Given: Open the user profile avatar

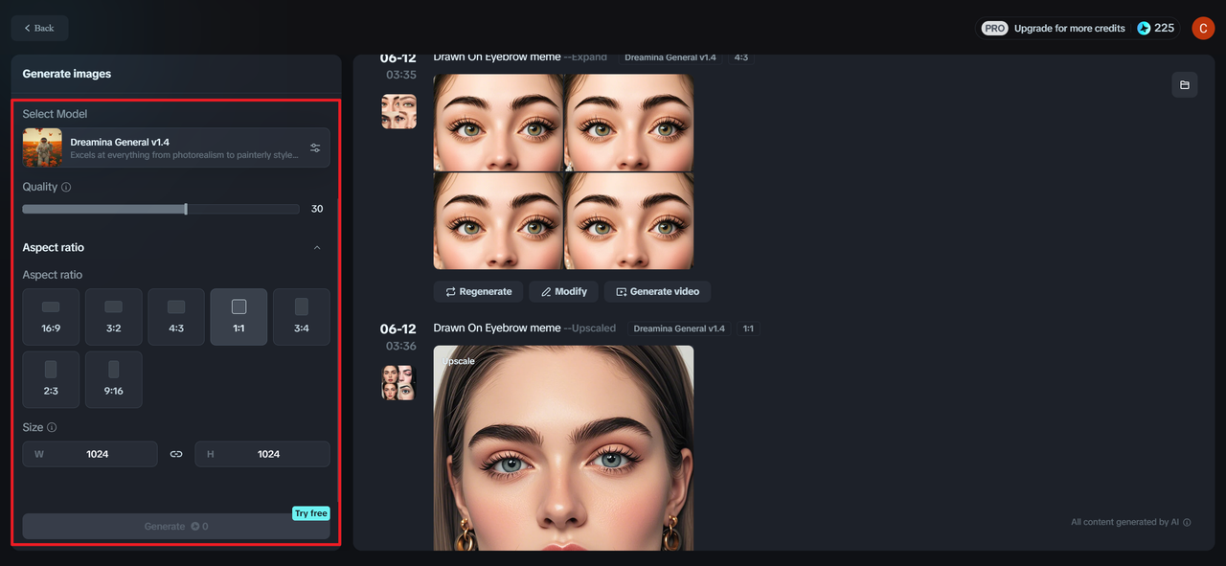Looking at the screenshot, I should (x=1203, y=28).
